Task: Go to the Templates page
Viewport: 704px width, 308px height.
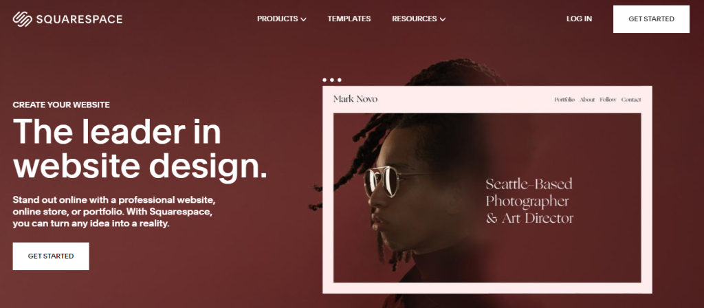Action: 349,19
